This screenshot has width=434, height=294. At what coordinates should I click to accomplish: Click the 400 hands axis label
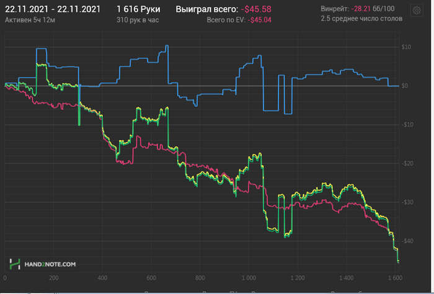[x=102, y=278]
